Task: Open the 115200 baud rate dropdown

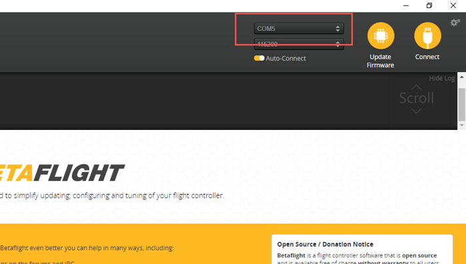Action: click(299, 44)
